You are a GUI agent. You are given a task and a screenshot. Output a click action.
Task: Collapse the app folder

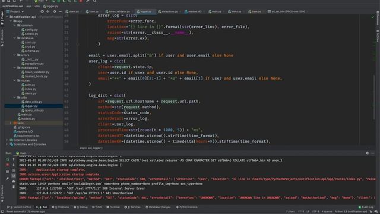11,21
